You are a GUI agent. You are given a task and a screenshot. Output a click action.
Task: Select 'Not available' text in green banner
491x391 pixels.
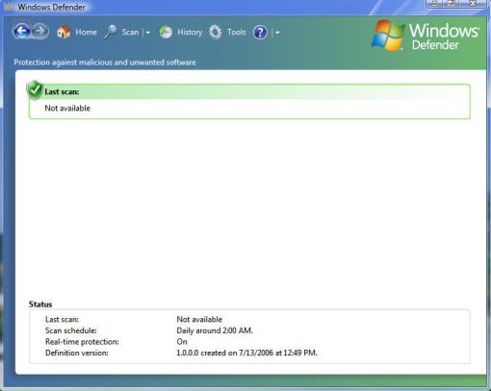tap(67, 109)
